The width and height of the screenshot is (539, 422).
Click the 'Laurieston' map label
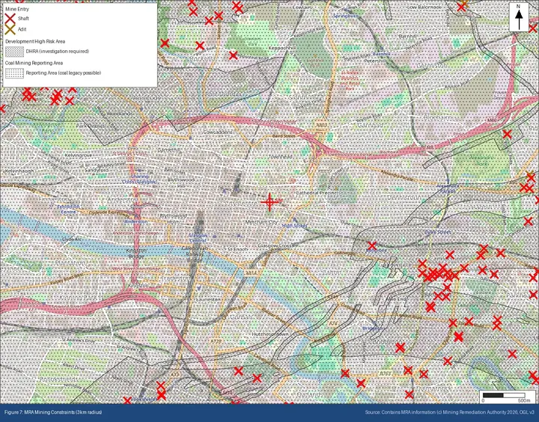pos(208,299)
